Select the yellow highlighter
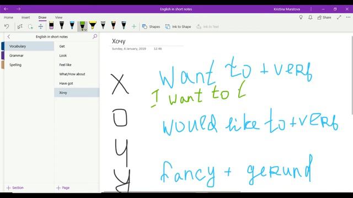Screen dimensions: 353x198 93,25
